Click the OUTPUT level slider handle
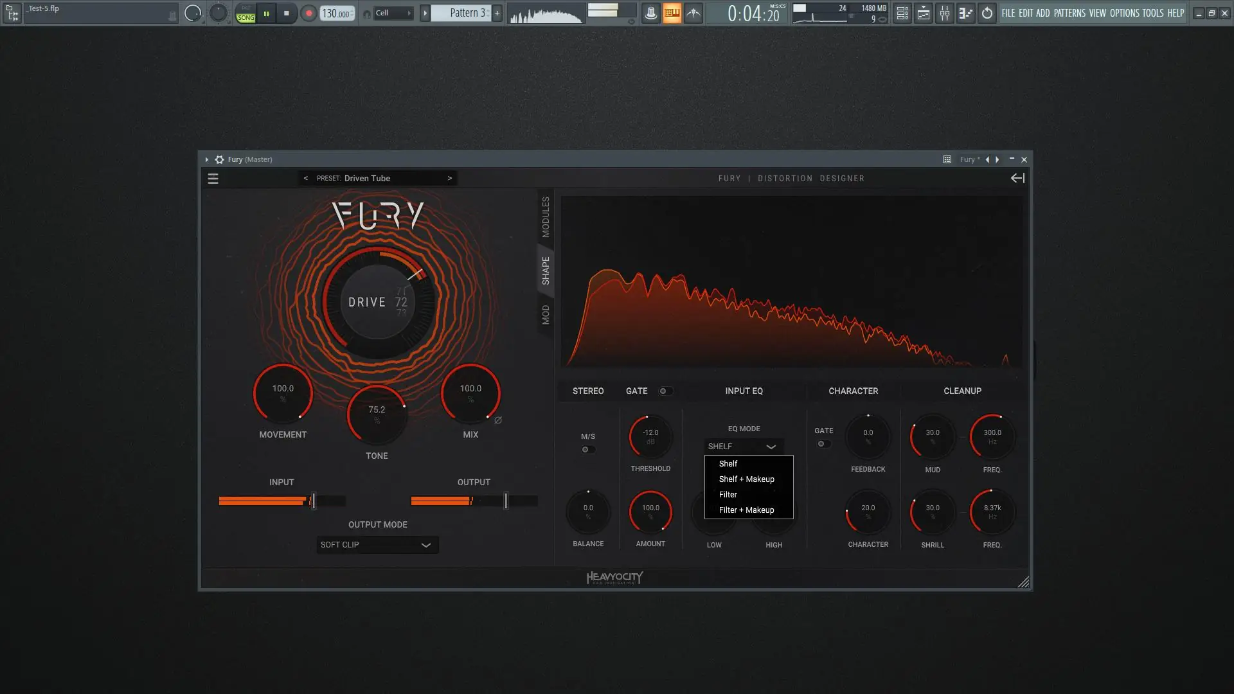 coord(506,501)
